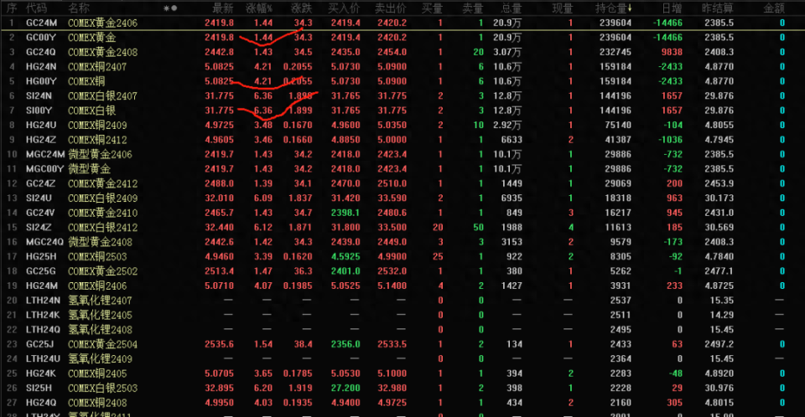
Task: Select the SI24U code cell
Action: click(39, 198)
